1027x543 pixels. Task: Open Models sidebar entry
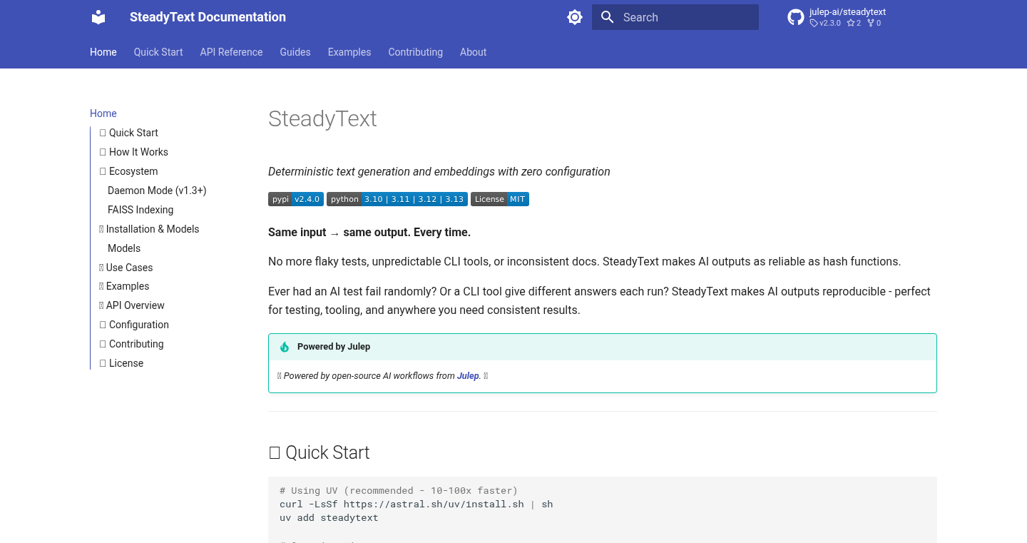(124, 248)
